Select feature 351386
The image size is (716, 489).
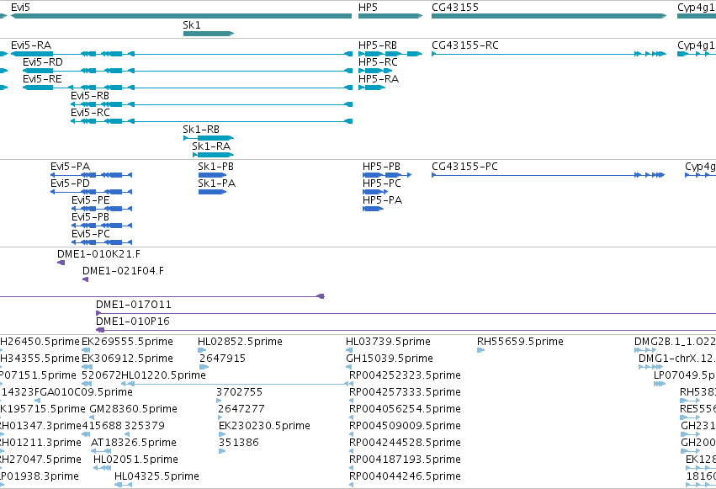click(x=239, y=444)
